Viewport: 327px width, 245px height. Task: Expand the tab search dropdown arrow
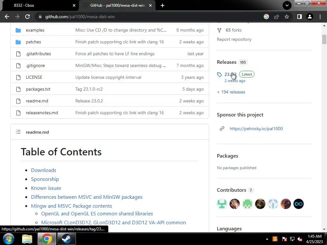(x=287, y=5)
